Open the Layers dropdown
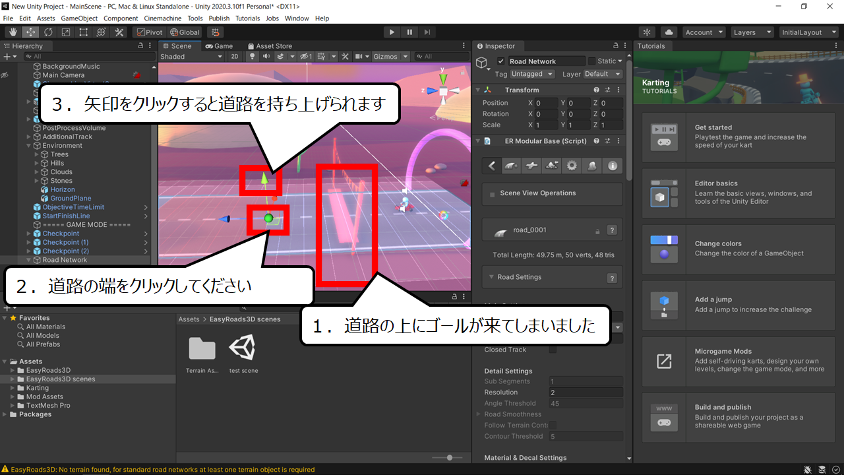844x475 pixels. (x=752, y=32)
